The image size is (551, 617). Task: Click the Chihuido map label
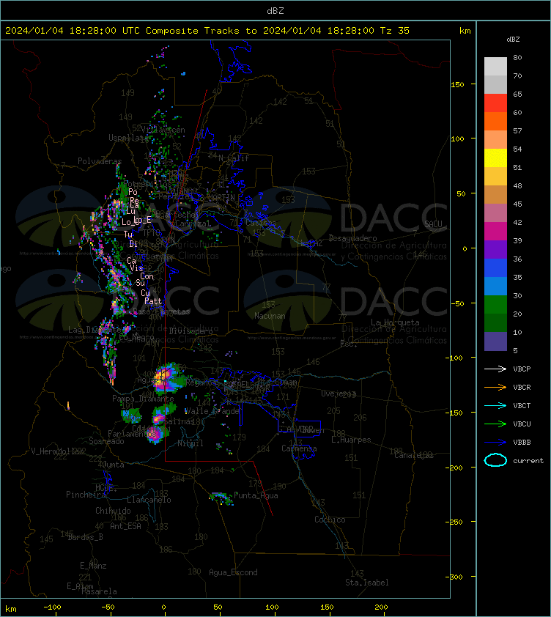(113, 510)
